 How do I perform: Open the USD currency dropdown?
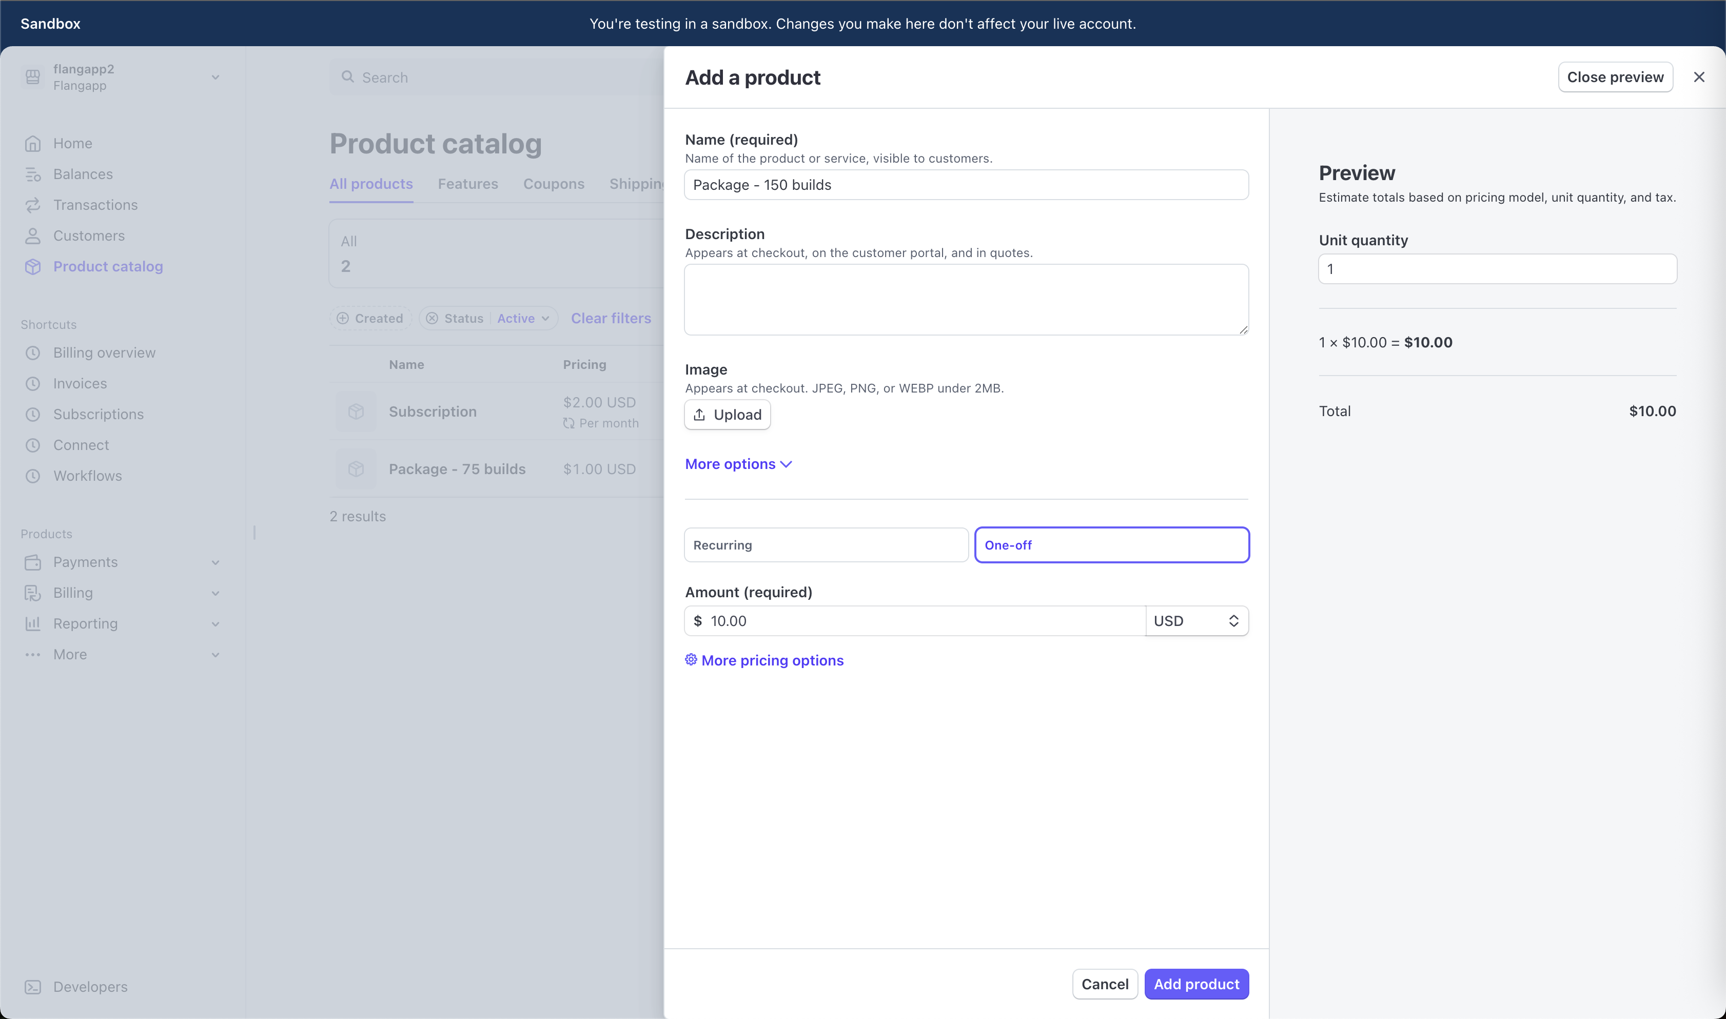point(1196,621)
